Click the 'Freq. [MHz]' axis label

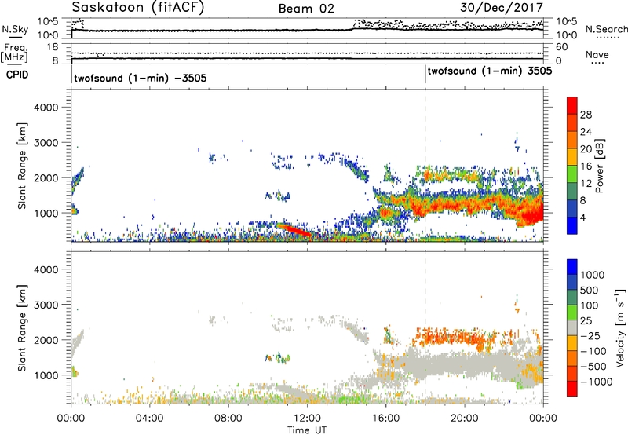point(16,53)
